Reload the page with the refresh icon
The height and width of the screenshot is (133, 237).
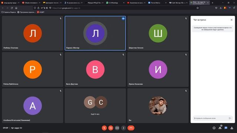tap(12, 8)
